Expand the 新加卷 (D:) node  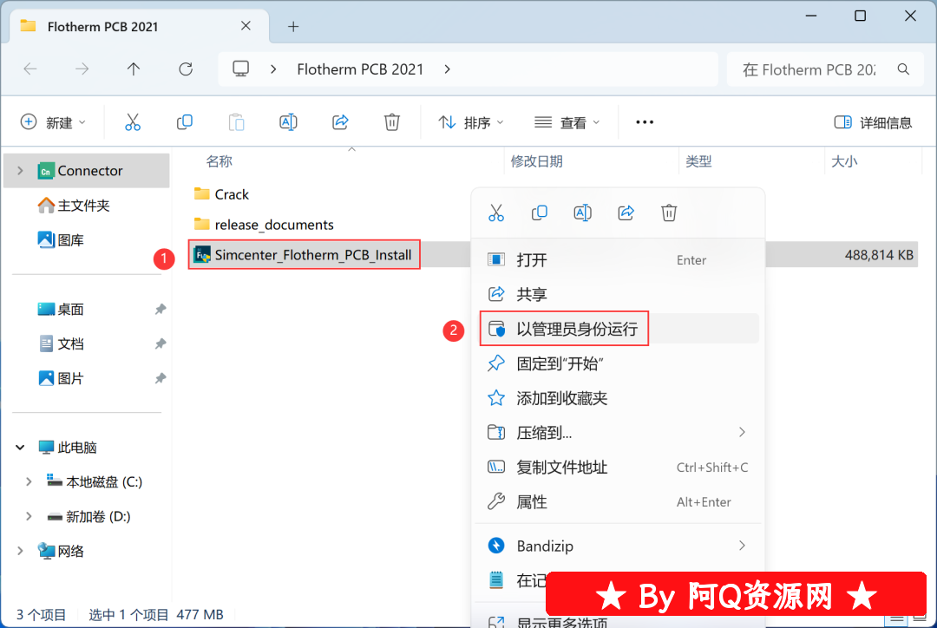pyautogui.click(x=29, y=516)
